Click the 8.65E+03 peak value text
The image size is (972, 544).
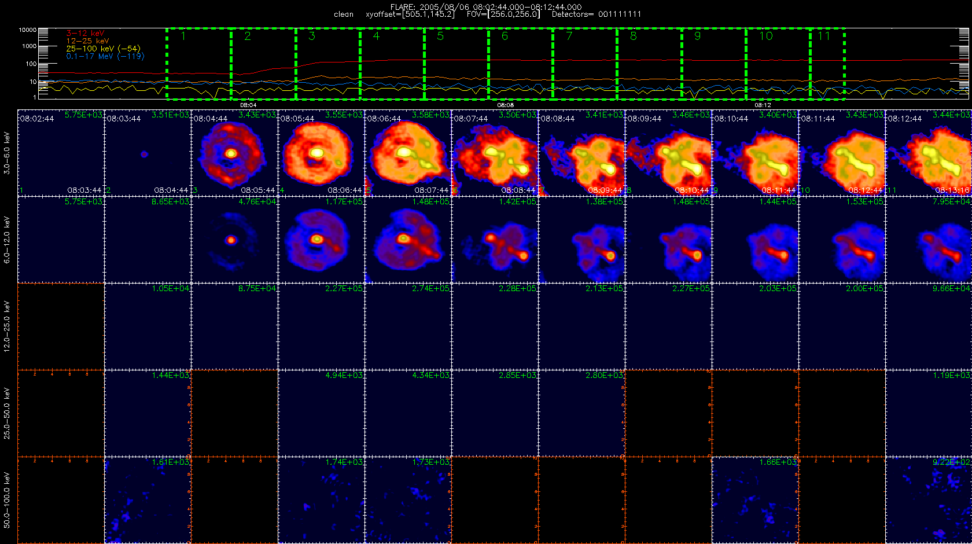(x=170, y=201)
